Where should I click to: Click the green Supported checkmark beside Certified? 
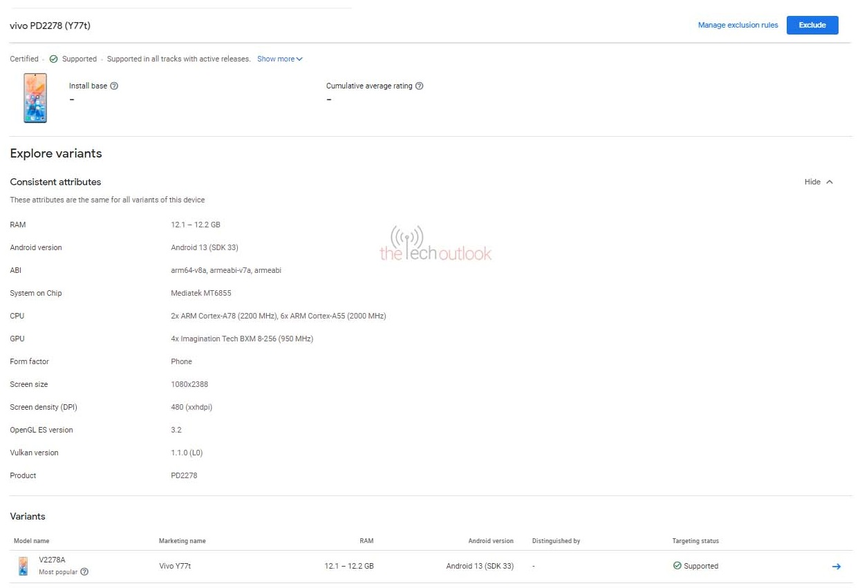[54, 59]
